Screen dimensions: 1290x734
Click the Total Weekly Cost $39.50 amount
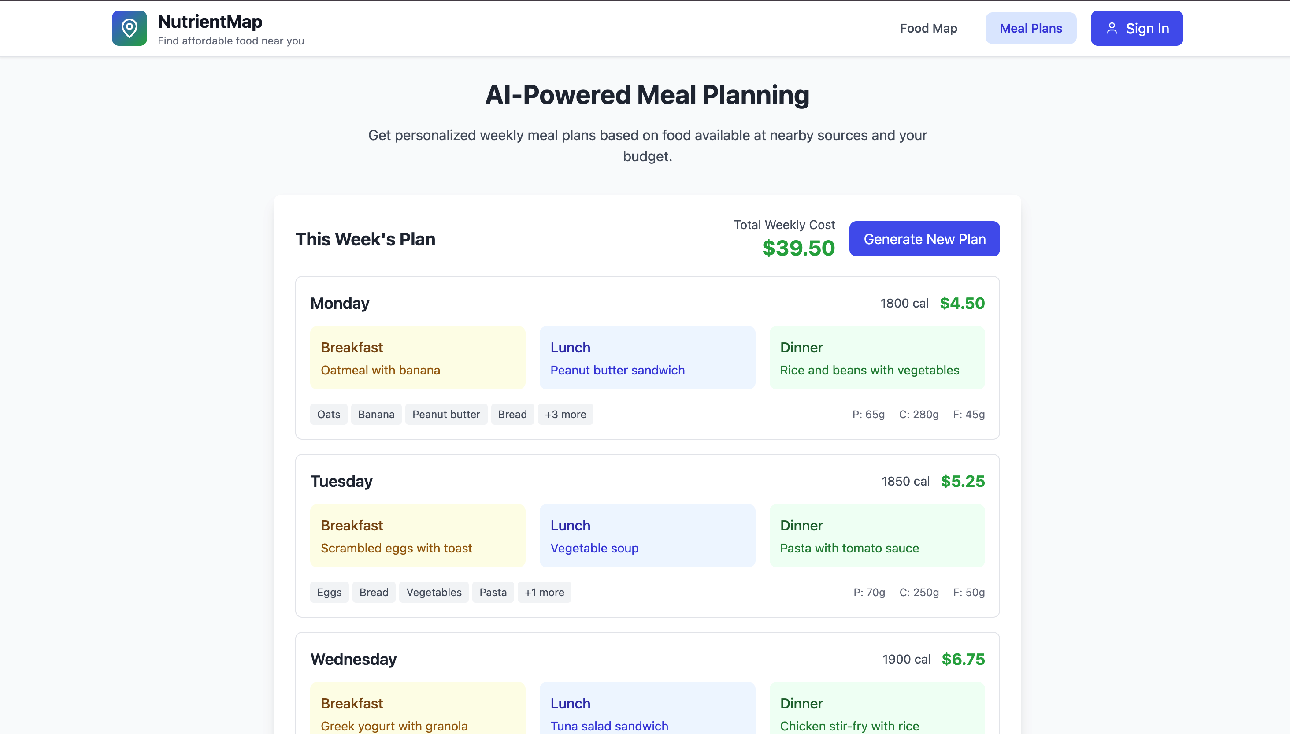tap(798, 248)
